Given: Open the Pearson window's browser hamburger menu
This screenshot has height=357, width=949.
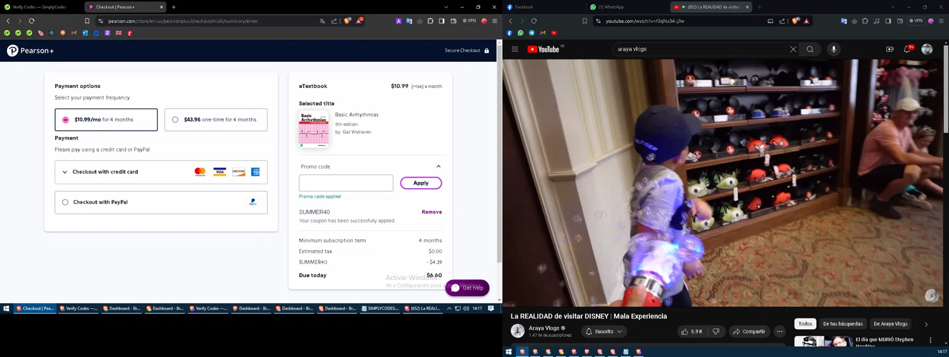Looking at the screenshot, I should tap(495, 21).
